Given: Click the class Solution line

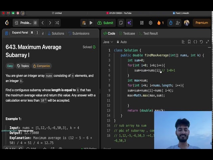Looking at the screenshot, I should [x=127, y=50].
